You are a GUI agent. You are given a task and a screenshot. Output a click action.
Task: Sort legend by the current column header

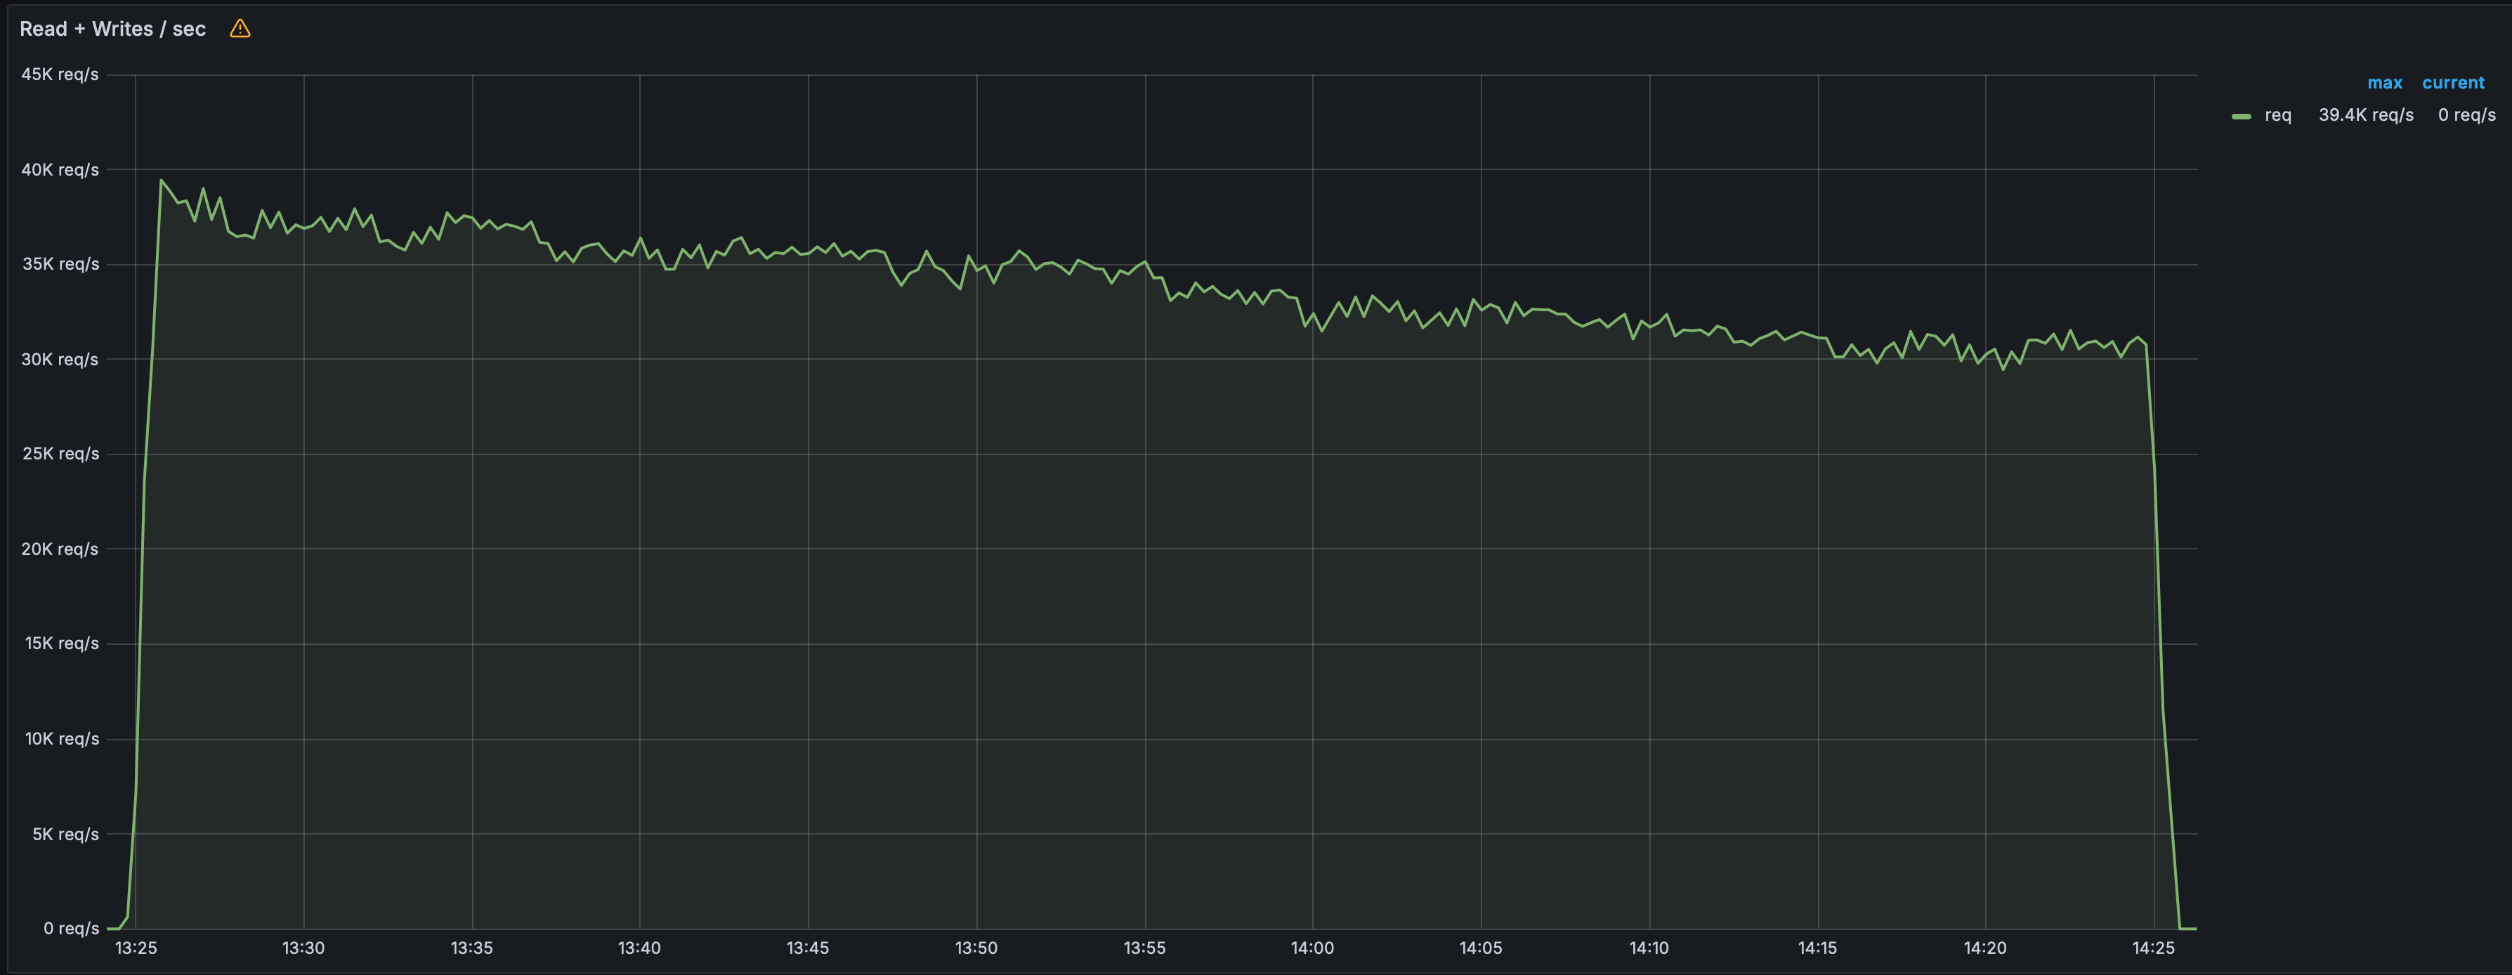(x=2452, y=83)
